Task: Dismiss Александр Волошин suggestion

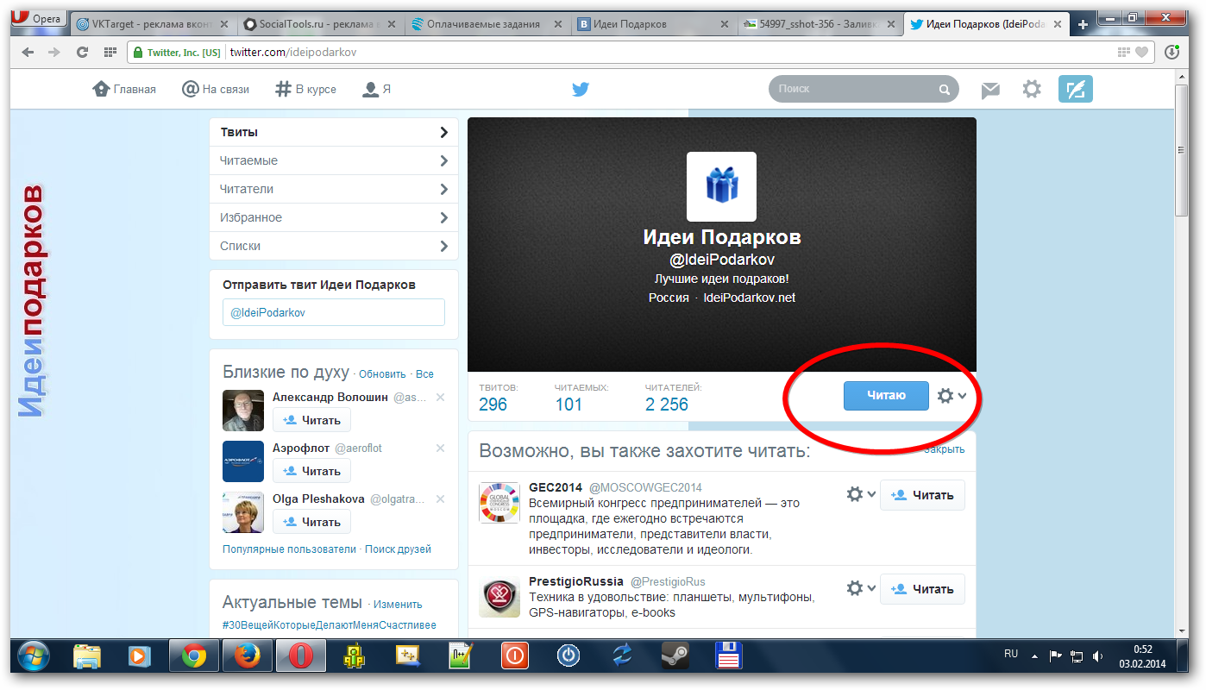Action: [x=440, y=398]
